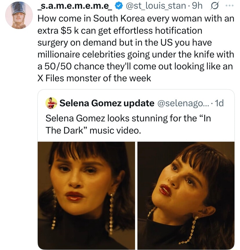This screenshot has width=240, height=250.
Task: Click the "X Files monster of the week" line
Action: click(x=94, y=78)
